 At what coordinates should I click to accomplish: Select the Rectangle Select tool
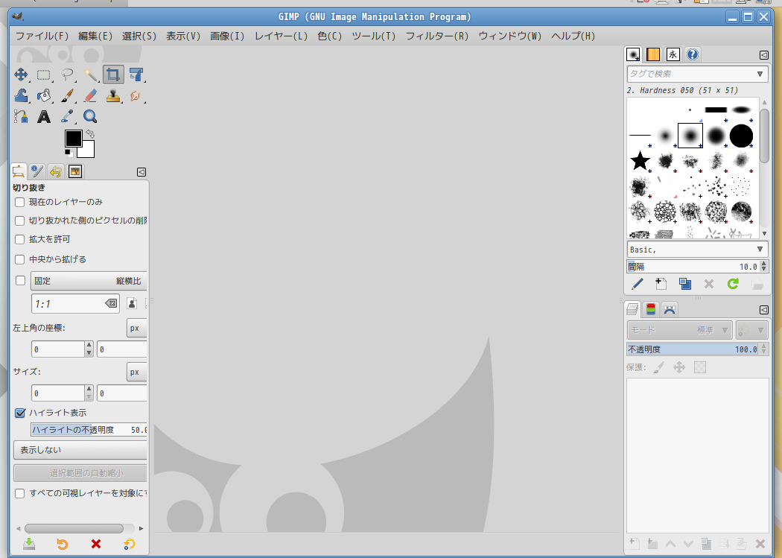click(44, 74)
